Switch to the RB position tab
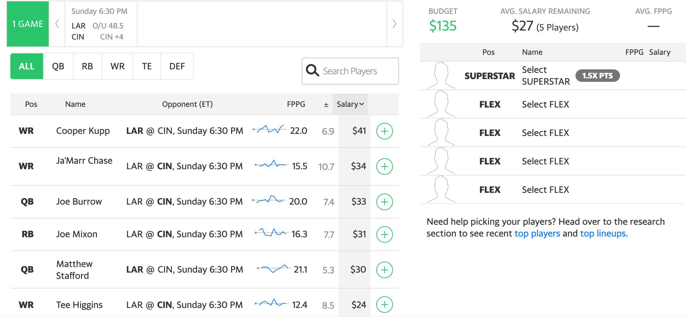The width and height of the screenshot is (686, 317). click(87, 66)
